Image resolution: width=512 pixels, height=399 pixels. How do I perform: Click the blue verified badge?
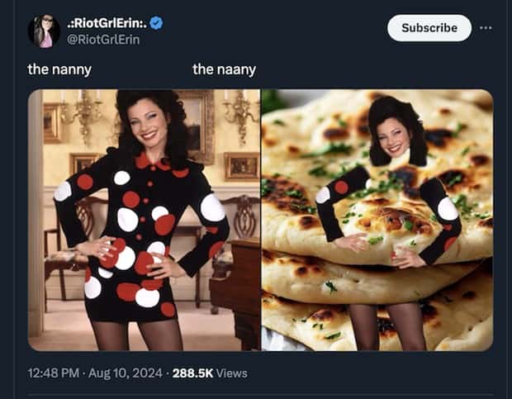tap(156, 23)
